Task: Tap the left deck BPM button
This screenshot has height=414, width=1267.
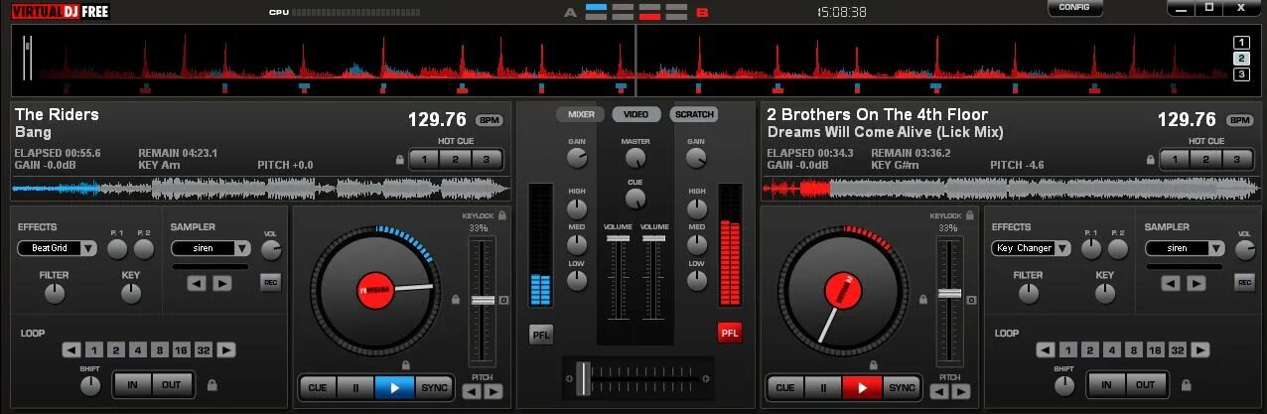Action: (x=490, y=120)
